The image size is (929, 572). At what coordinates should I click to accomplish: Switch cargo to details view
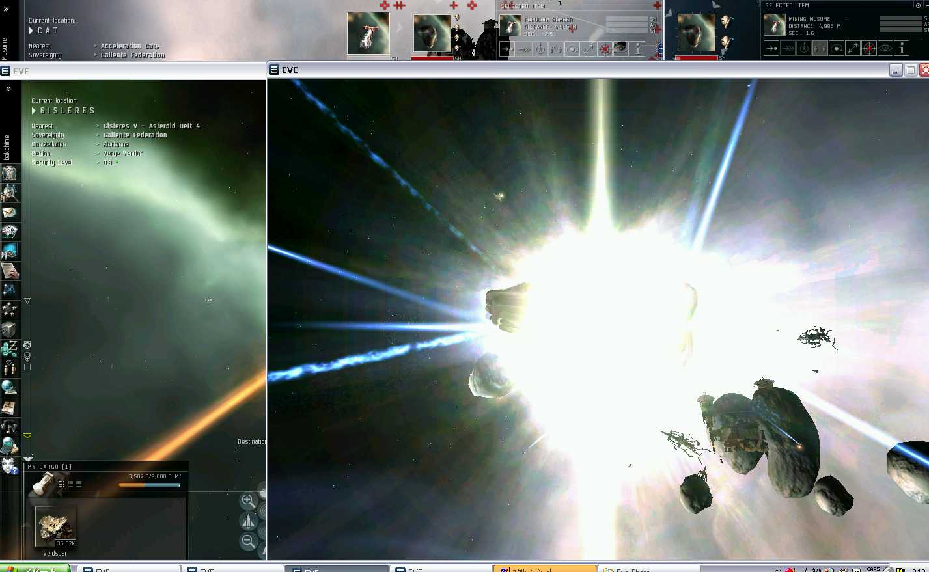tap(70, 483)
